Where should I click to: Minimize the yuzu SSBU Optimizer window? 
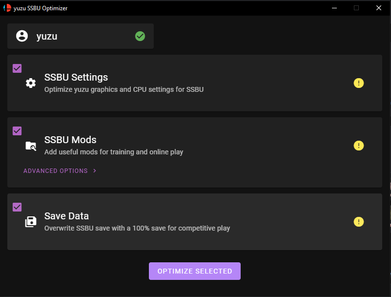[334, 8]
